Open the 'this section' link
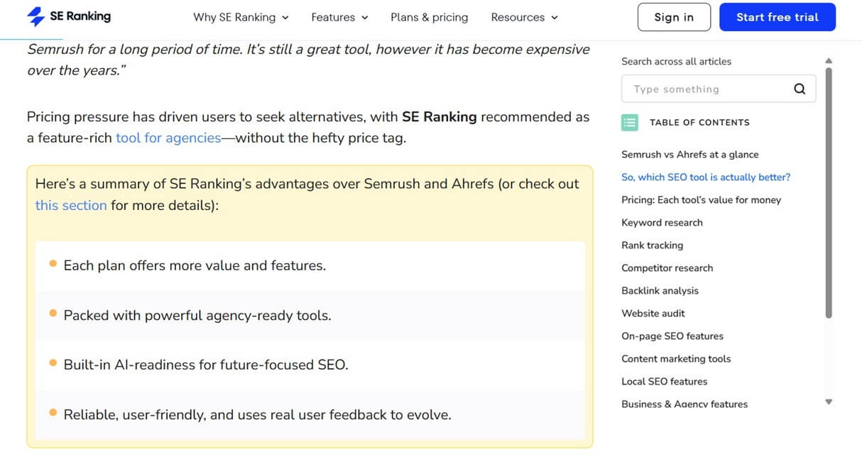The width and height of the screenshot is (862, 454). click(70, 204)
